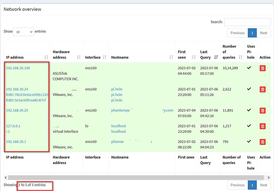This screenshot has height=191, width=274.
Task: Click in the Search input field
Action: pyautogui.click(x=247, y=22)
